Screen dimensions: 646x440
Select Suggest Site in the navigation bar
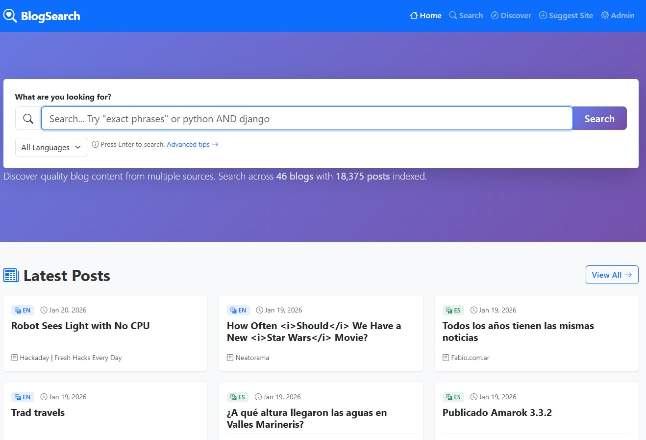coord(566,16)
